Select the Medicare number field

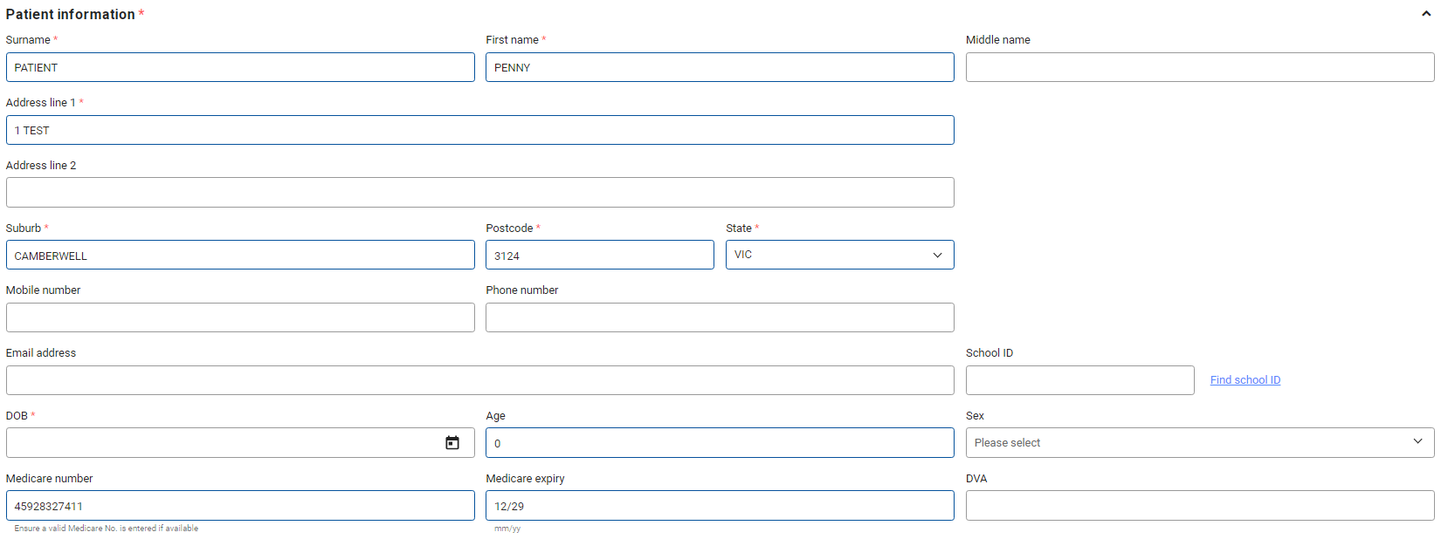240,506
